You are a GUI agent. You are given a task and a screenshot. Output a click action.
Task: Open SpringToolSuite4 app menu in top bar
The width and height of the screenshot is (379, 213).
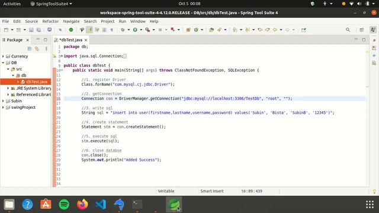(52, 4)
